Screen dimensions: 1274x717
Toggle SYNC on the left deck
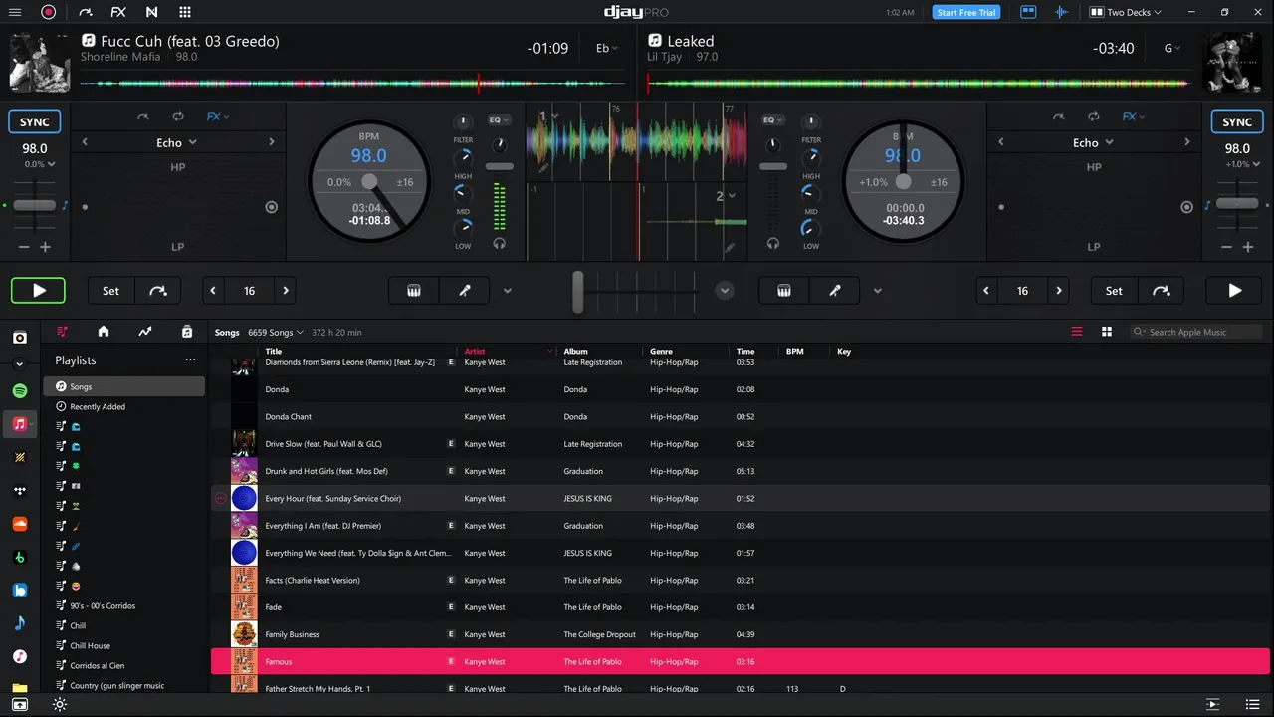[x=35, y=122]
